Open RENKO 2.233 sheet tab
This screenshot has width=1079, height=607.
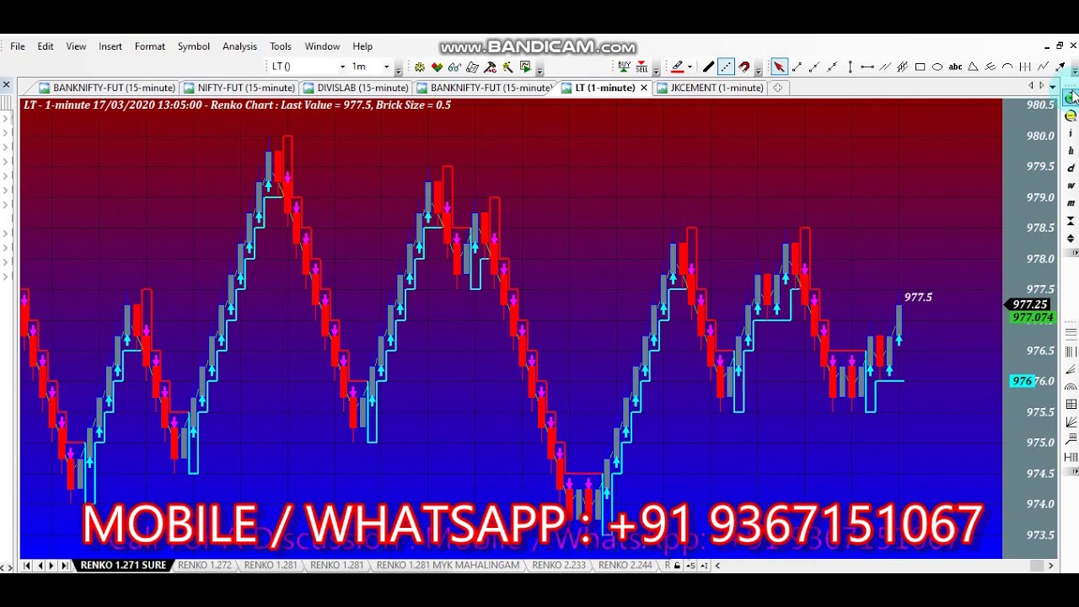pyautogui.click(x=559, y=566)
